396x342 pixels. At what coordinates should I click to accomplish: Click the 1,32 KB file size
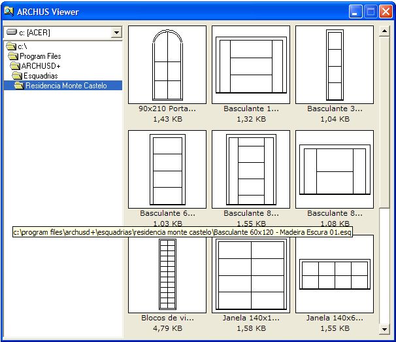252,119
